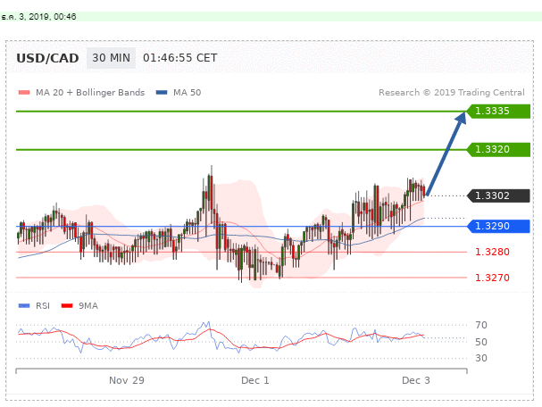
Task: Click the RSI 50 level label
Action: [x=481, y=342]
